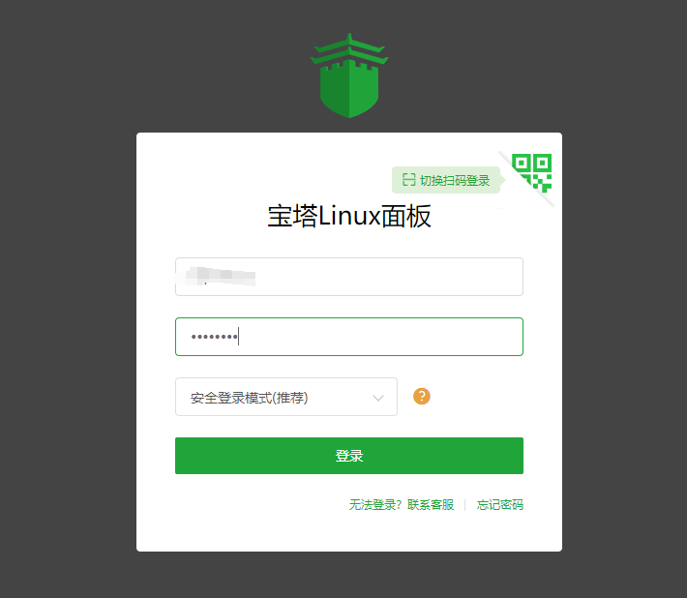Click the masked password dots
Screen dimensions: 687x598
[214, 337]
